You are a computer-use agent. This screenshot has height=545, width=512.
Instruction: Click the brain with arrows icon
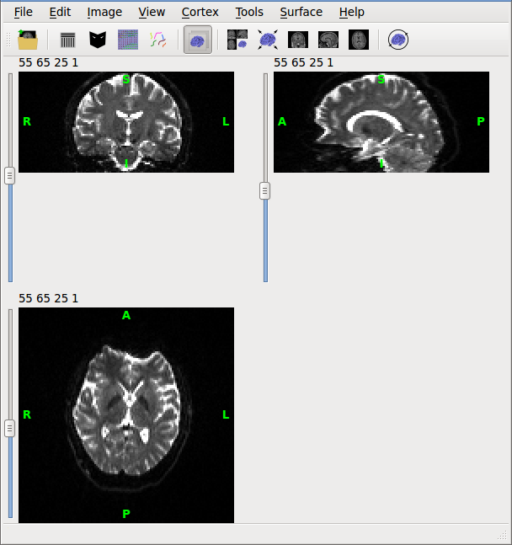tap(268, 40)
